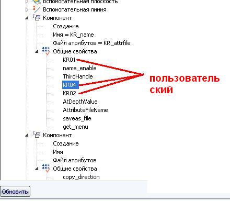
Task: Click the Вспомогательная линия line icon
Action: [x=37, y=9]
